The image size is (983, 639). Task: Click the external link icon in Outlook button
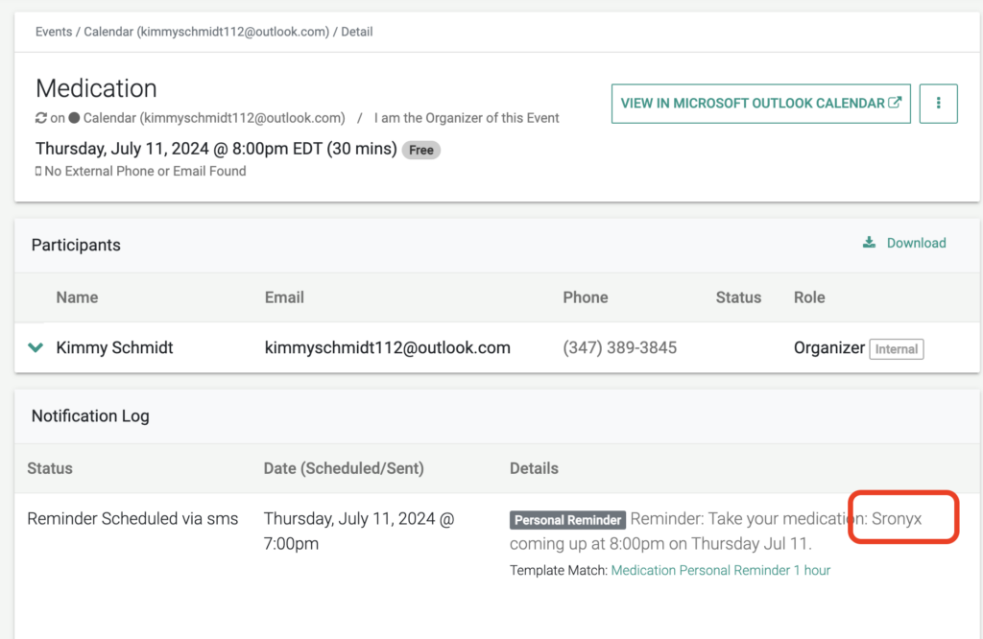[895, 104]
